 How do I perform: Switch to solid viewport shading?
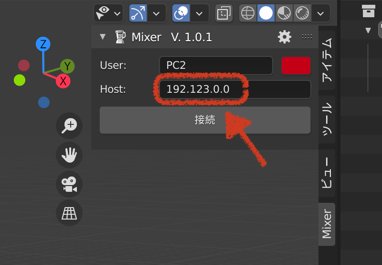tap(266, 13)
